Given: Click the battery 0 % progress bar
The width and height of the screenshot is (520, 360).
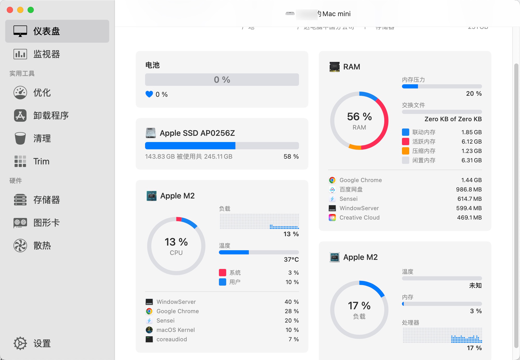Looking at the screenshot, I should 222,80.
